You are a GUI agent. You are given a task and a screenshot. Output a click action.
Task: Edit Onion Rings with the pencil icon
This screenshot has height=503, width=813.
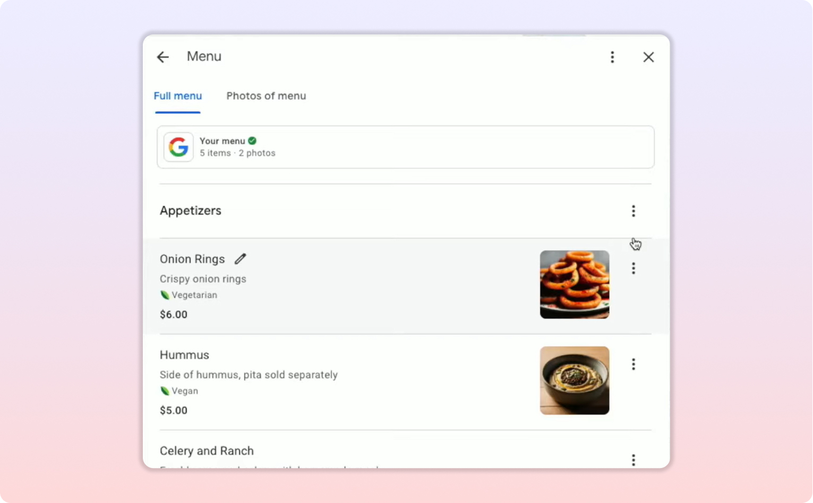pyautogui.click(x=241, y=259)
